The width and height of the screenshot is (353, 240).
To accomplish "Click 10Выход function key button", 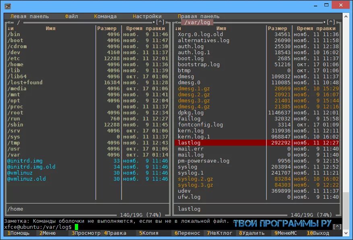I will coord(318,233).
